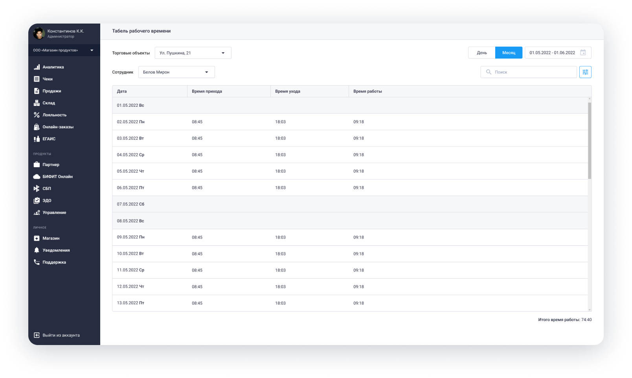This screenshot has width=632, height=378.
Task: Select the row 13.05.2022 Пт
Action: 350,303
